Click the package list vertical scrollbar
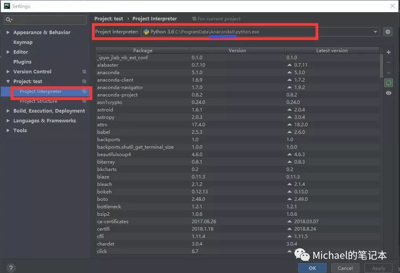400x273 pixels. click(x=382, y=66)
